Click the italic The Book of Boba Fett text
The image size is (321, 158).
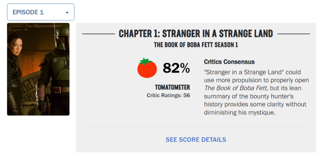coord(236,88)
